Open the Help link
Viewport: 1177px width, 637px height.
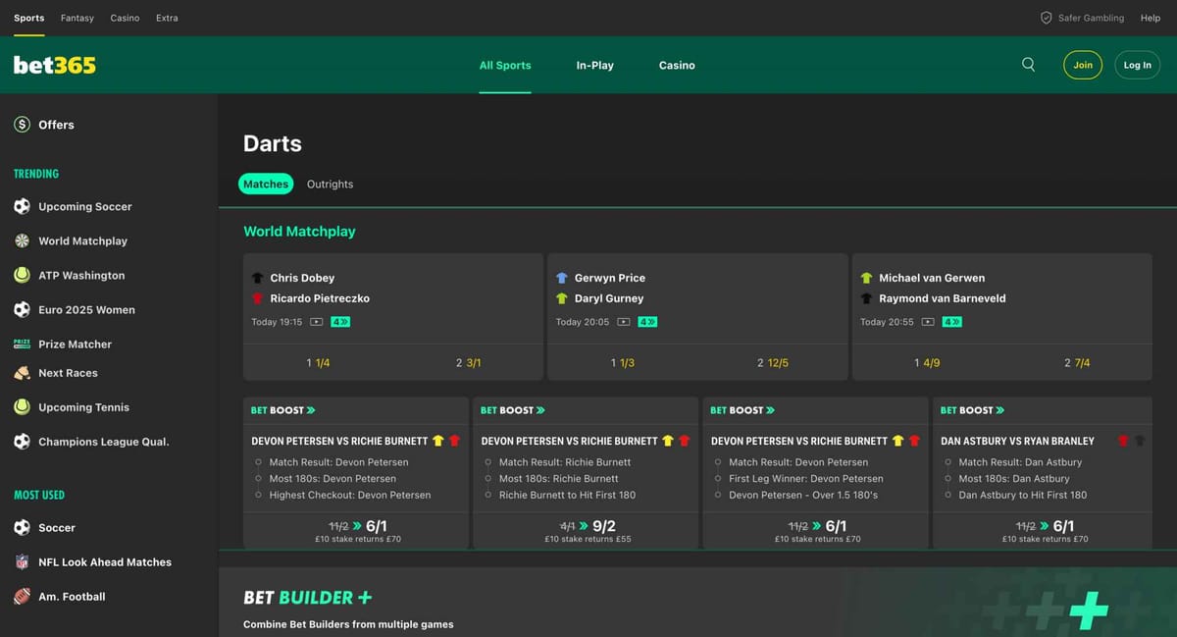point(1151,18)
